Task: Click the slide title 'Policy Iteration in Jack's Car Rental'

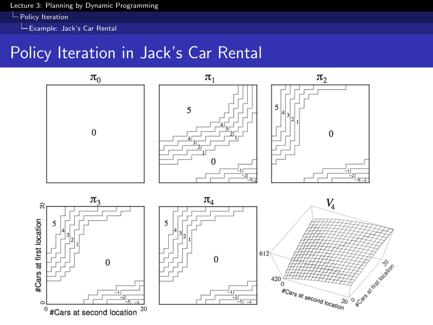Action: [136, 53]
